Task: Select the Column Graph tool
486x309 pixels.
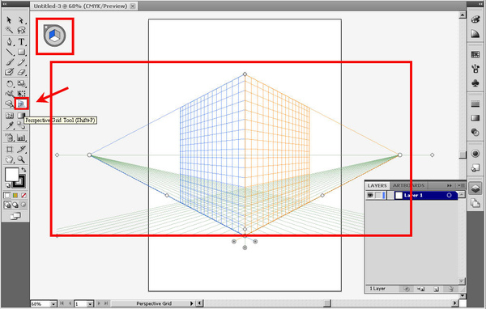Action: 21,138
